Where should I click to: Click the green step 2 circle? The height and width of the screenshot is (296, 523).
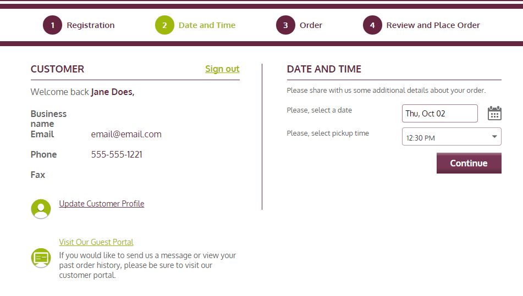pyautogui.click(x=164, y=25)
